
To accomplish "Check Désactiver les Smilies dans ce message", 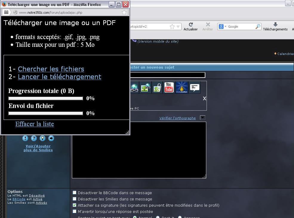I will (x=75, y=199).
